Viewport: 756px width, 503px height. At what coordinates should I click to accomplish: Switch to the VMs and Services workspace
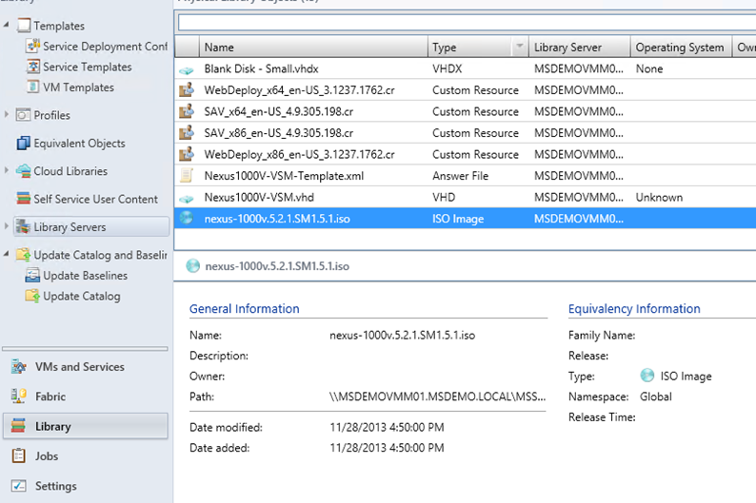86,367
